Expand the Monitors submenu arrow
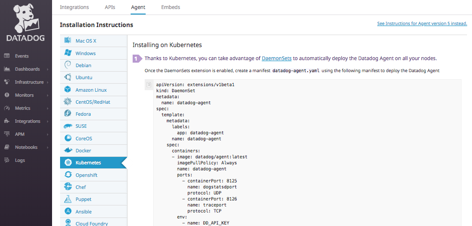The width and height of the screenshot is (472, 226). click(x=48, y=95)
